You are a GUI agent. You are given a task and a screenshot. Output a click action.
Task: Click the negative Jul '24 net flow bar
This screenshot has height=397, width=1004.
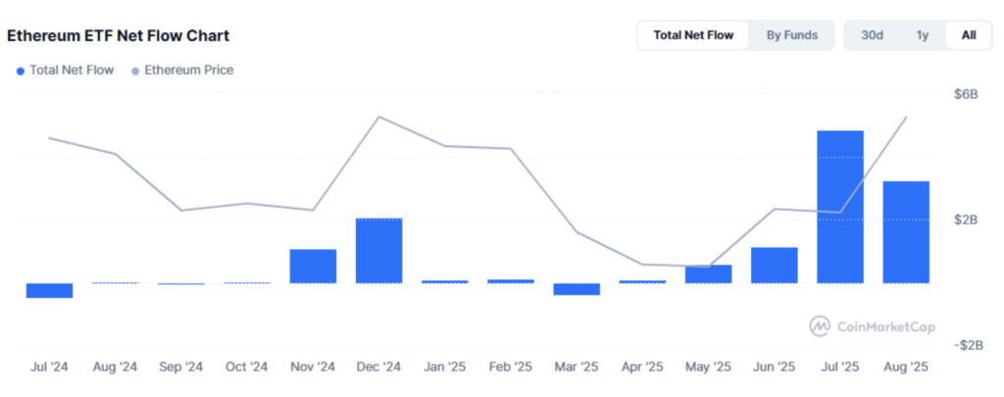(x=49, y=290)
